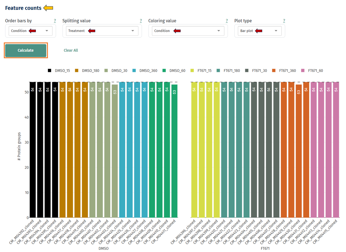This screenshot has height=252, width=346.
Task: Click the Clear All link
Action: (71, 50)
